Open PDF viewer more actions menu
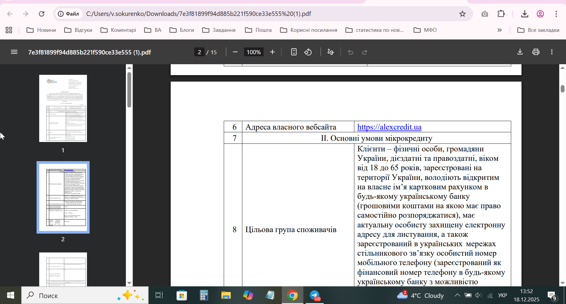 552,52
